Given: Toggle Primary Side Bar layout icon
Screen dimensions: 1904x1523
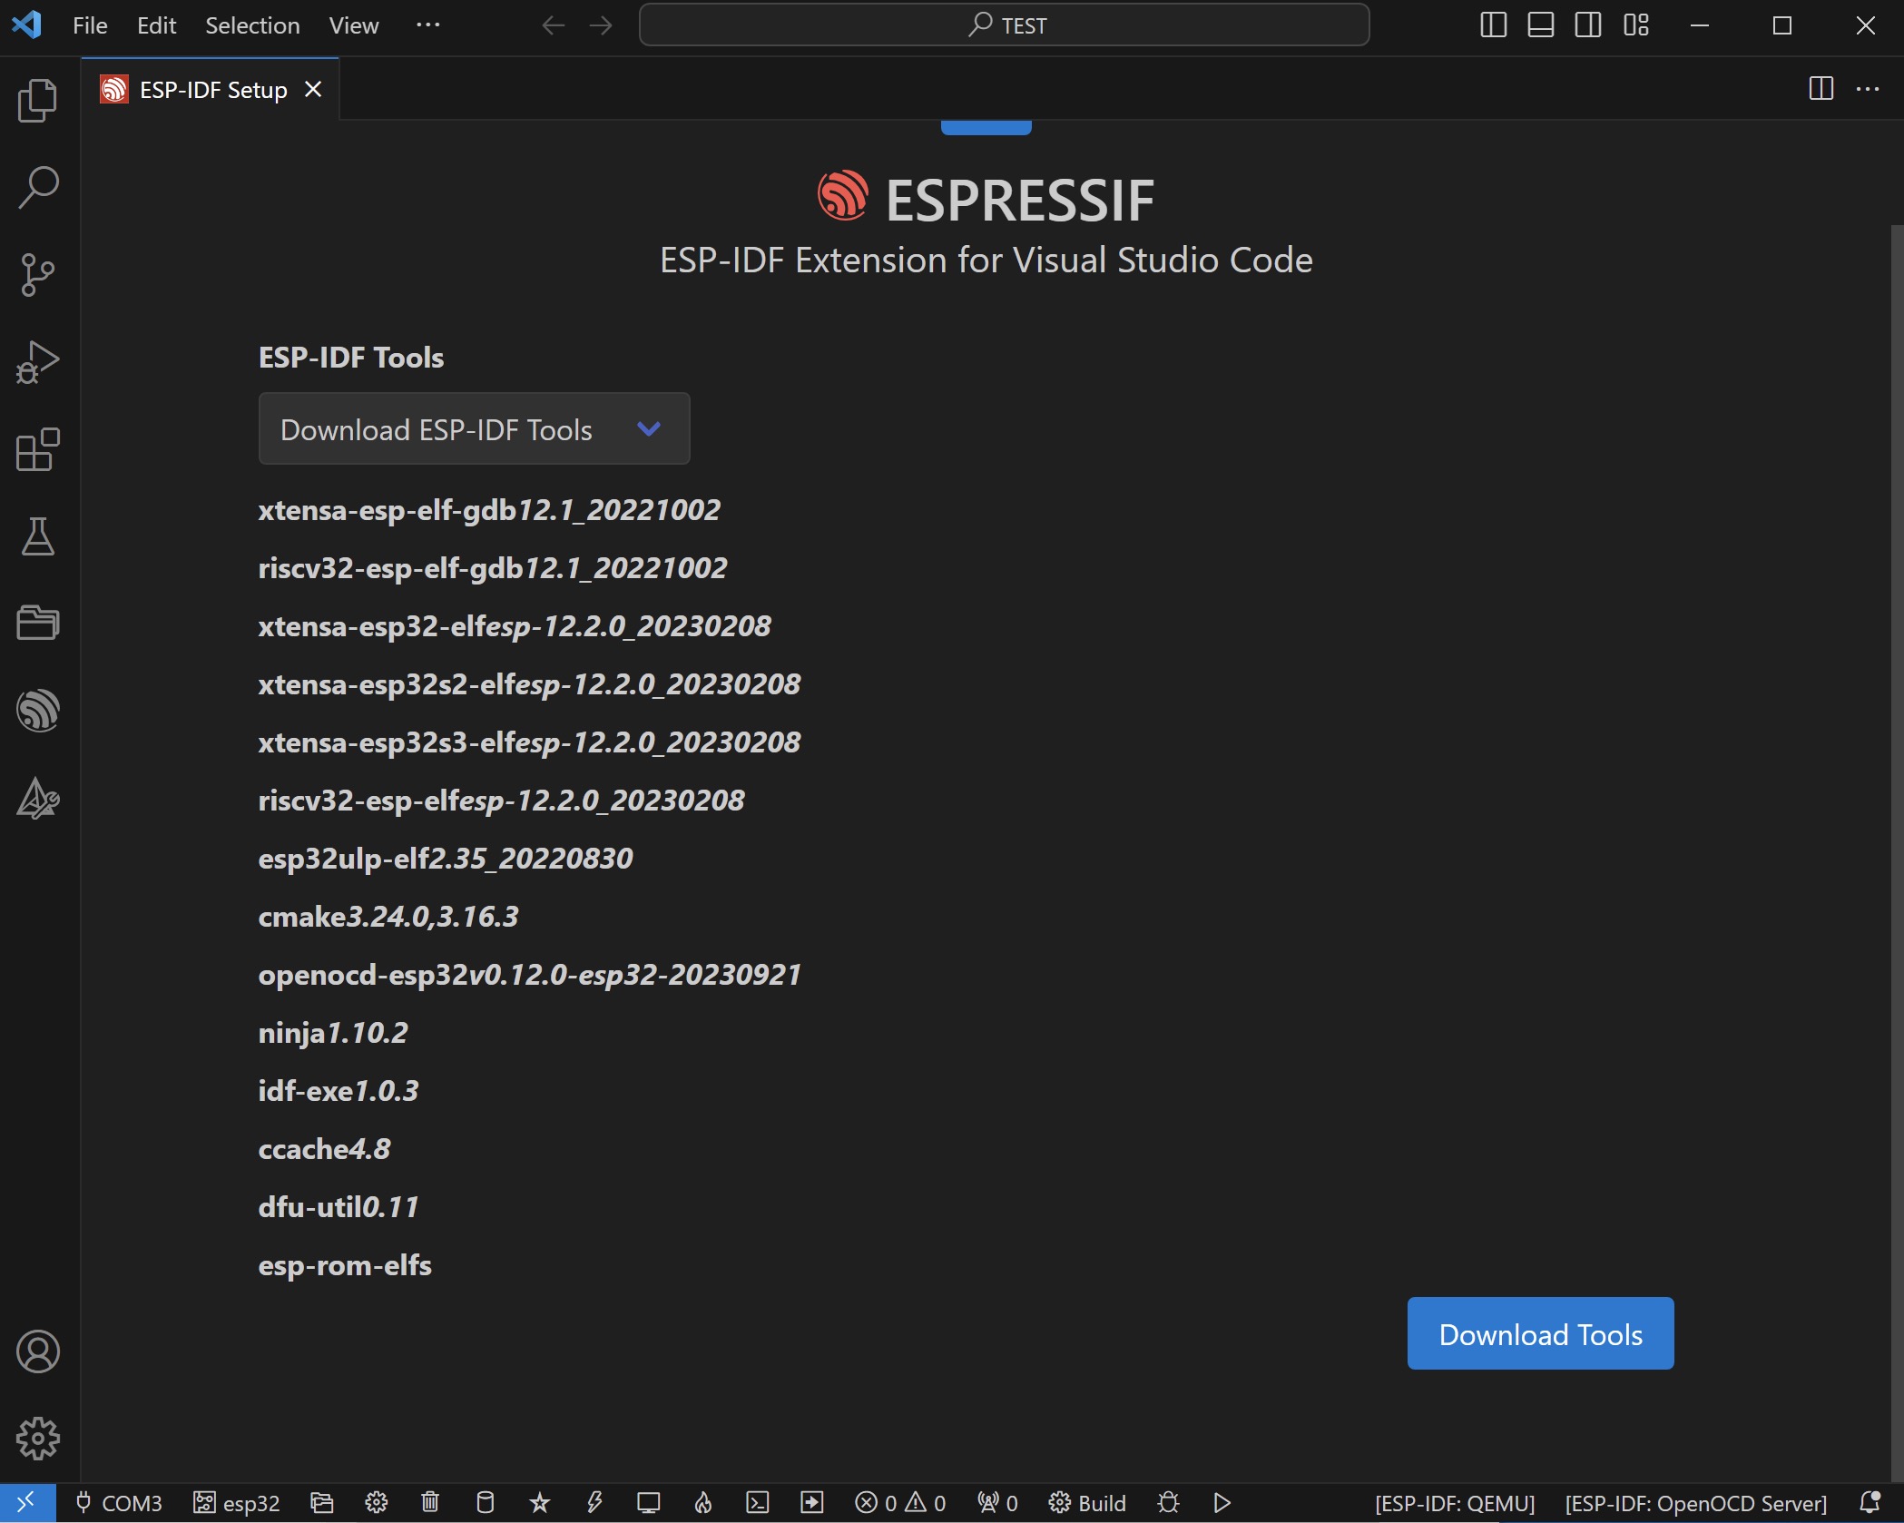Looking at the screenshot, I should [x=1493, y=25].
